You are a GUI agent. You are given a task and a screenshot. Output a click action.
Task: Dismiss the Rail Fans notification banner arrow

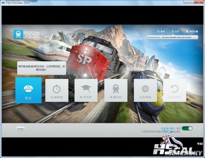(195, 37)
